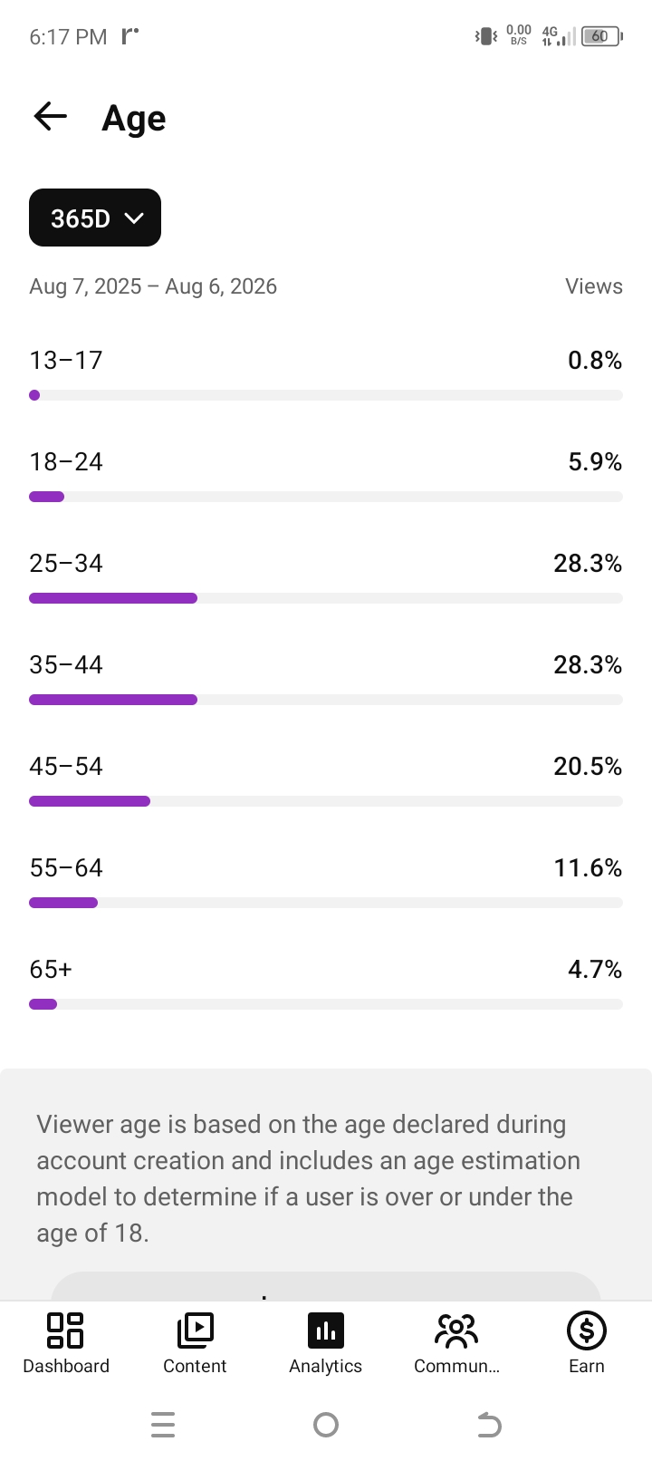Viewport: 652px width, 1461px height.
Task: Tap the Android back navigation icon
Action: tap(489, 1425)
